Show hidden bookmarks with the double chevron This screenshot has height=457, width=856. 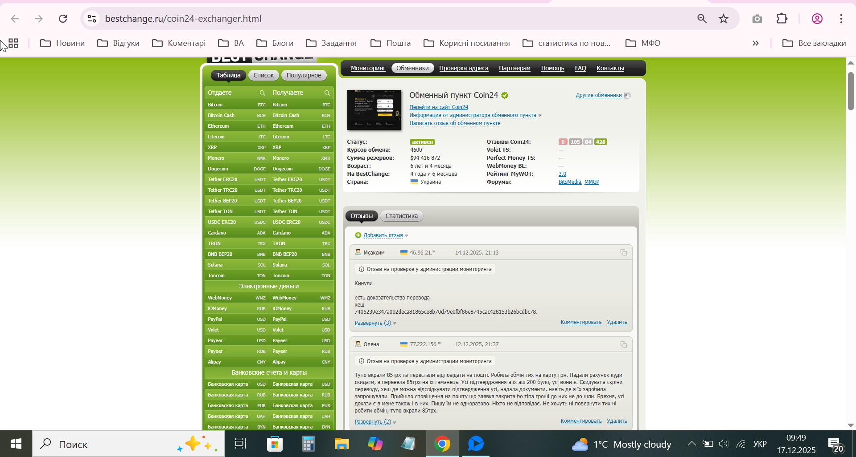[x=755, y=43]
